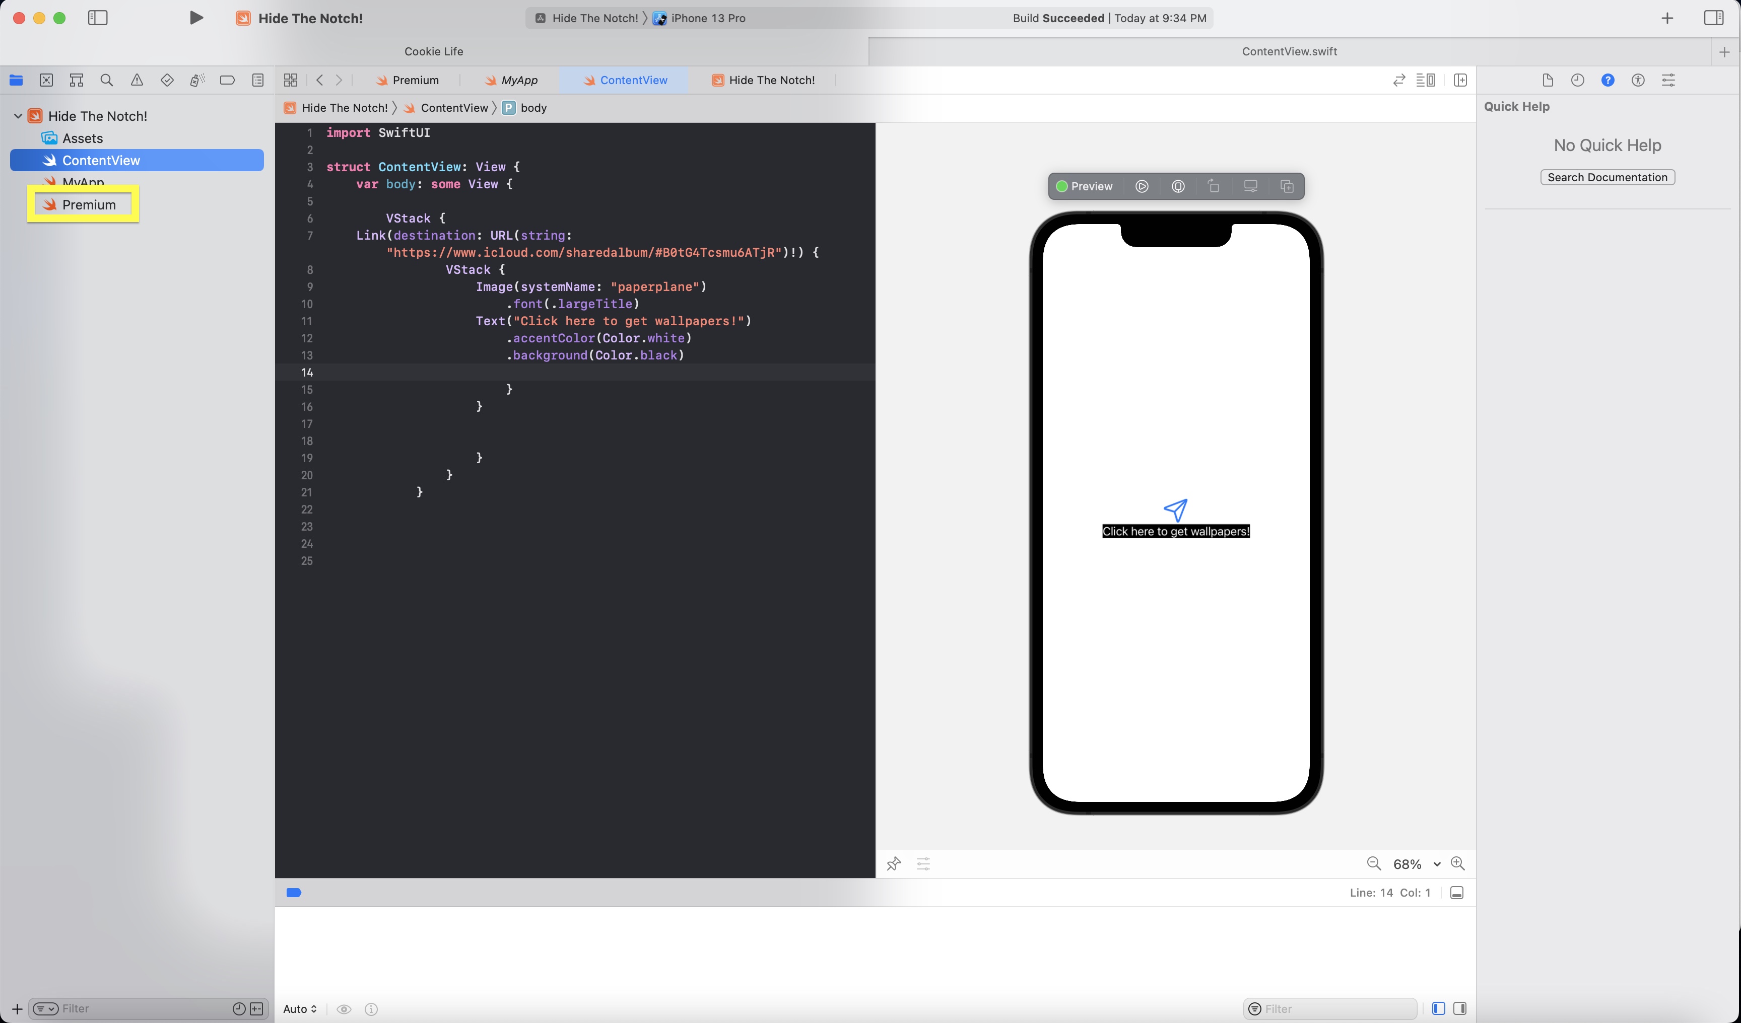This screenshot has height=1023, width=1741.
Task: Click the Run play button
Action: (x=196, y=18)
